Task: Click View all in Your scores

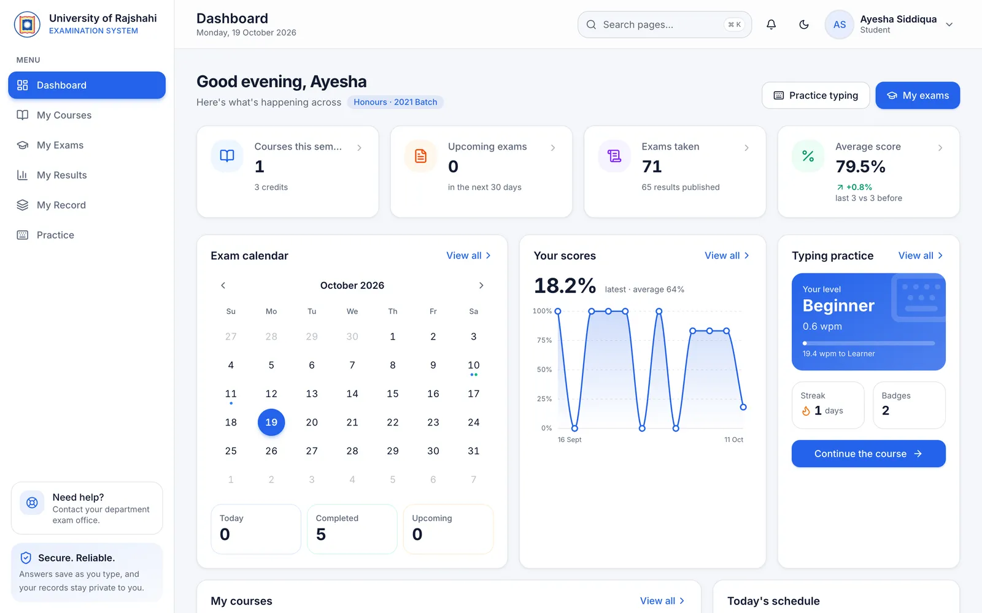Action: [x=727, y=256]
